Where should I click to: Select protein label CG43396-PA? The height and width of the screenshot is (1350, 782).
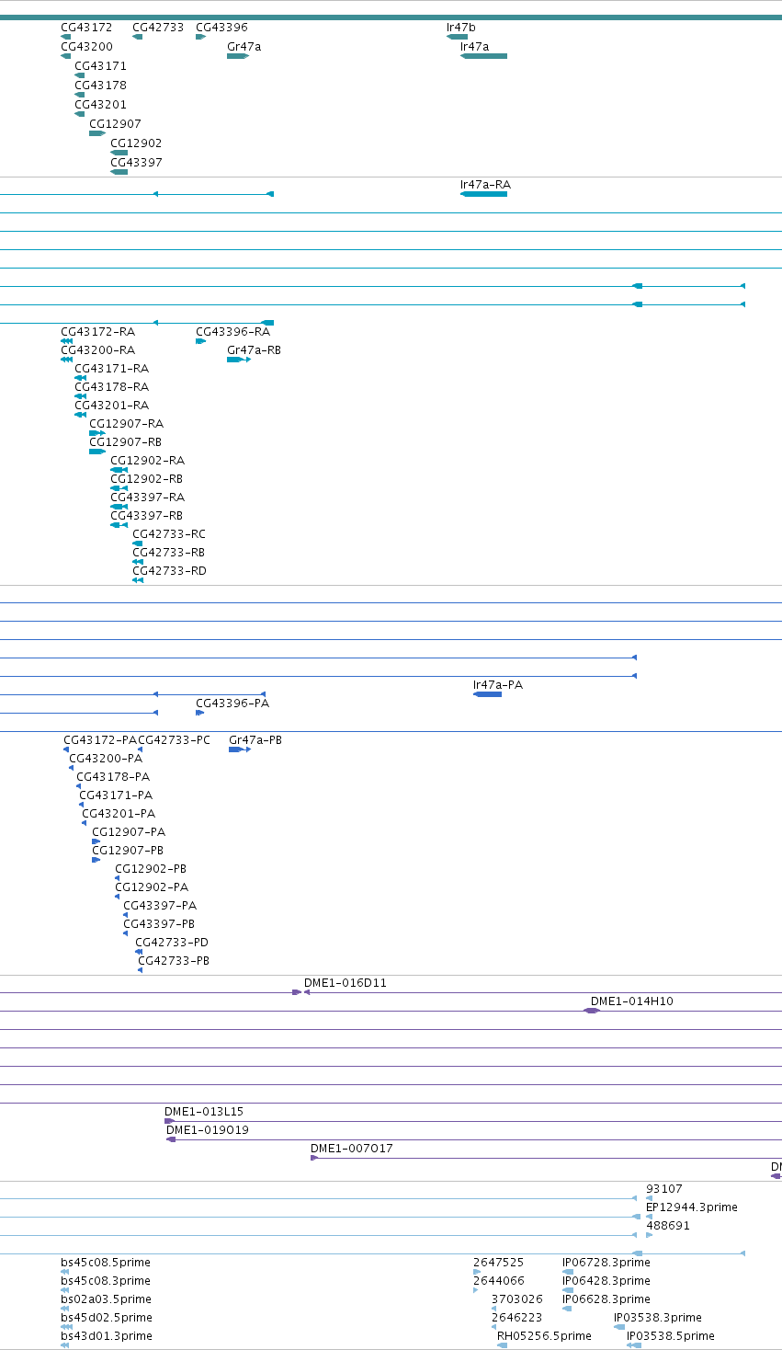[x=232, y=704]
